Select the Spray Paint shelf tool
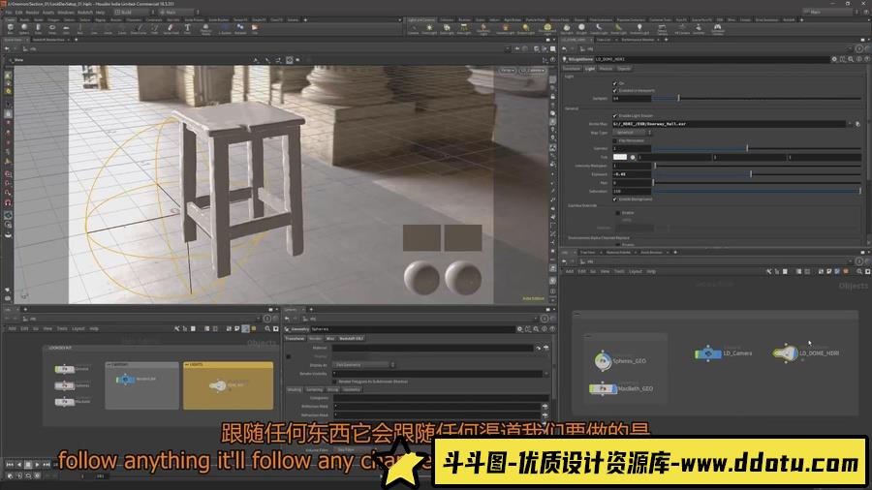872x490 pixels. (171, 27)
